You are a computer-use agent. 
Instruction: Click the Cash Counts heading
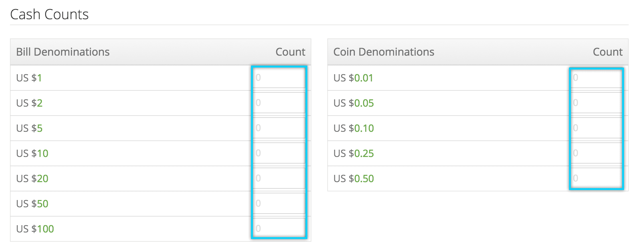click(x=49, y=14)
